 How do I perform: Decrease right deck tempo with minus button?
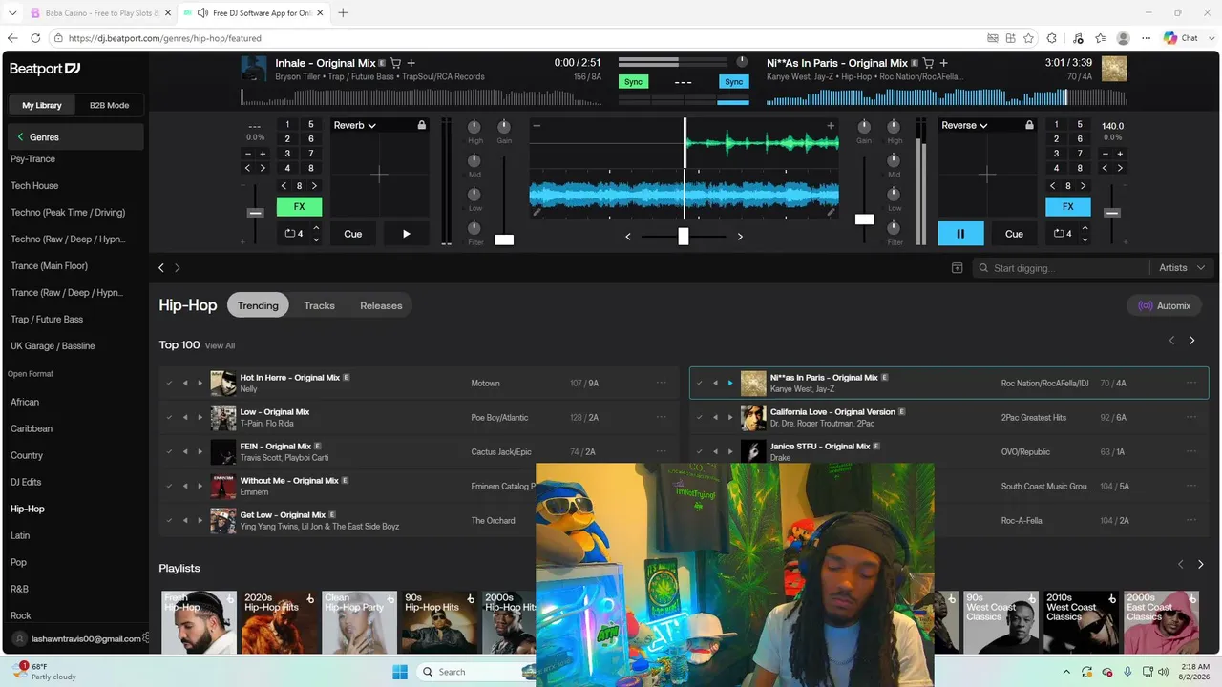pyautogui.click(x=1106, y=154)
